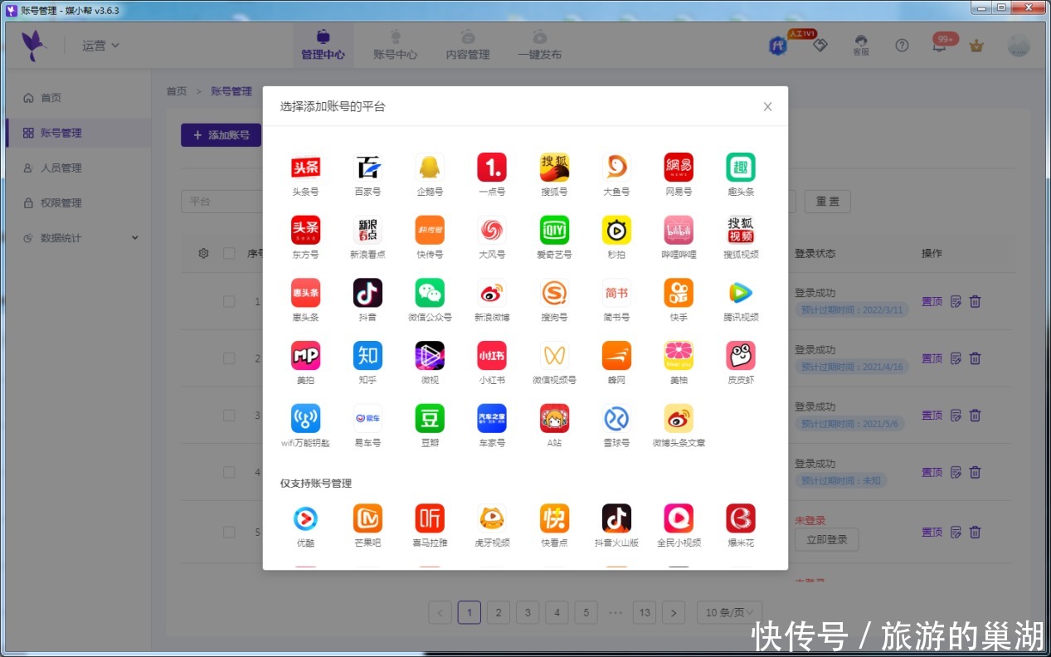The image size is (1051, 657).
Task: Click the crown VIP icon
Action: coord(976,46)
